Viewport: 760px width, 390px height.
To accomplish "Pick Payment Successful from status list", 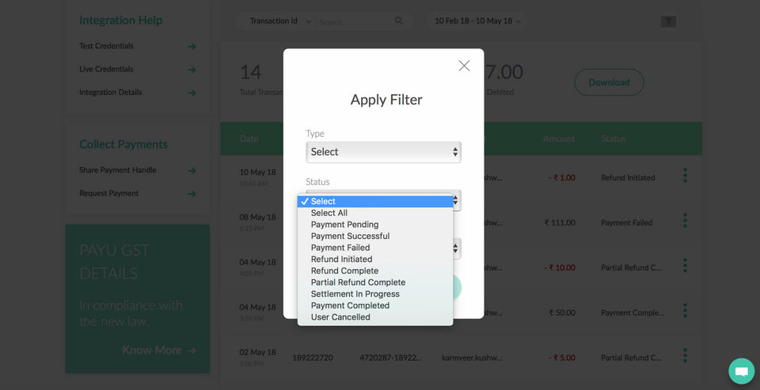I will click(x=350, y=236).
